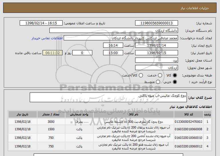Select the جزیی purchase type radio
Viewport: 220px width, 156px height.
click(x=175, y=82)
